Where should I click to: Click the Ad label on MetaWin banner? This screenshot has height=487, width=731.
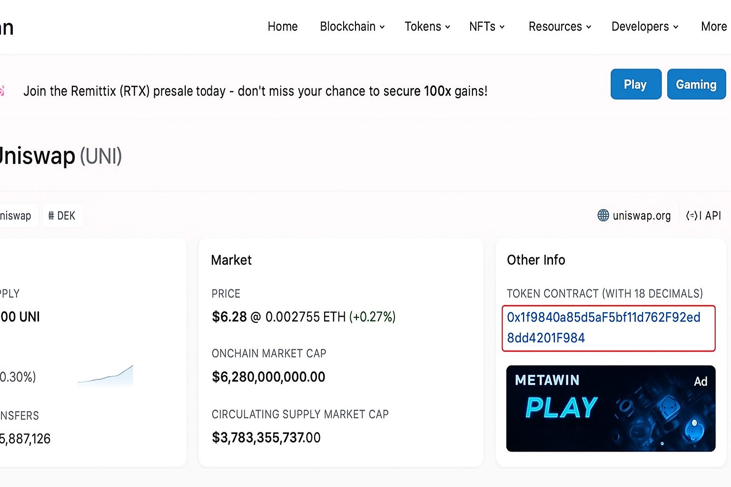[701, 381]
